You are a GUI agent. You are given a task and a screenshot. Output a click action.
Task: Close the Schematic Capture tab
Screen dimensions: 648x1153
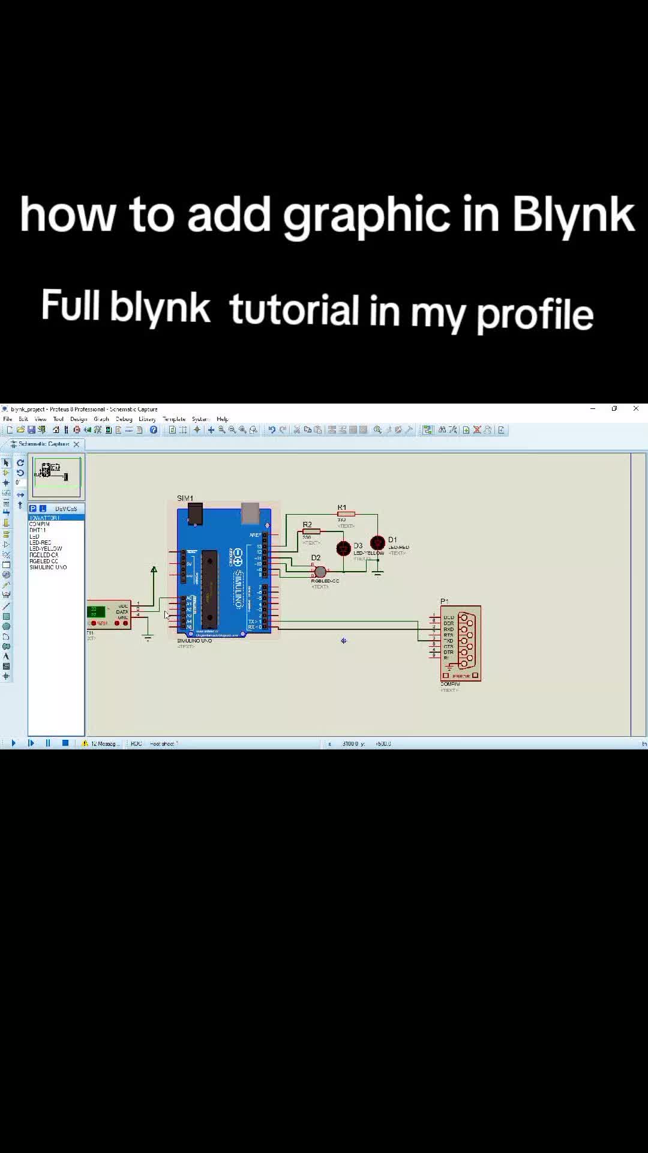[76, 444]
